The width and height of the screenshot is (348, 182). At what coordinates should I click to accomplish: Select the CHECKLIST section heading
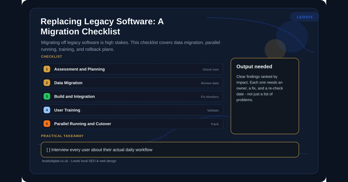tap(52, 57)
